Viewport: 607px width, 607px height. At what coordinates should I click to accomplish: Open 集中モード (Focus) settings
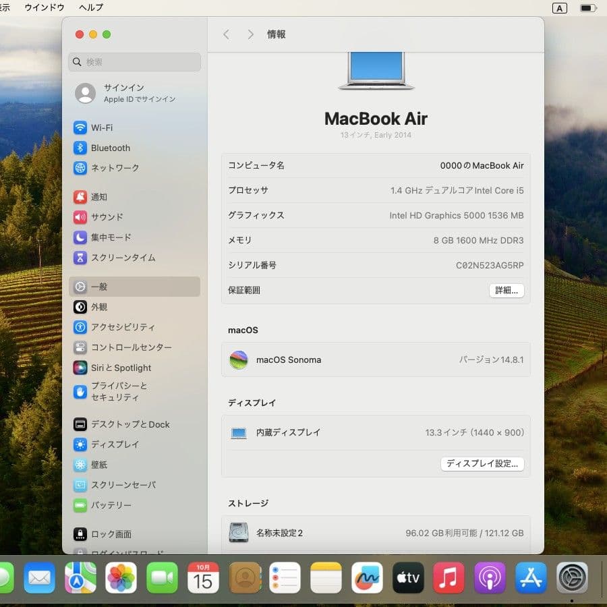109,237
